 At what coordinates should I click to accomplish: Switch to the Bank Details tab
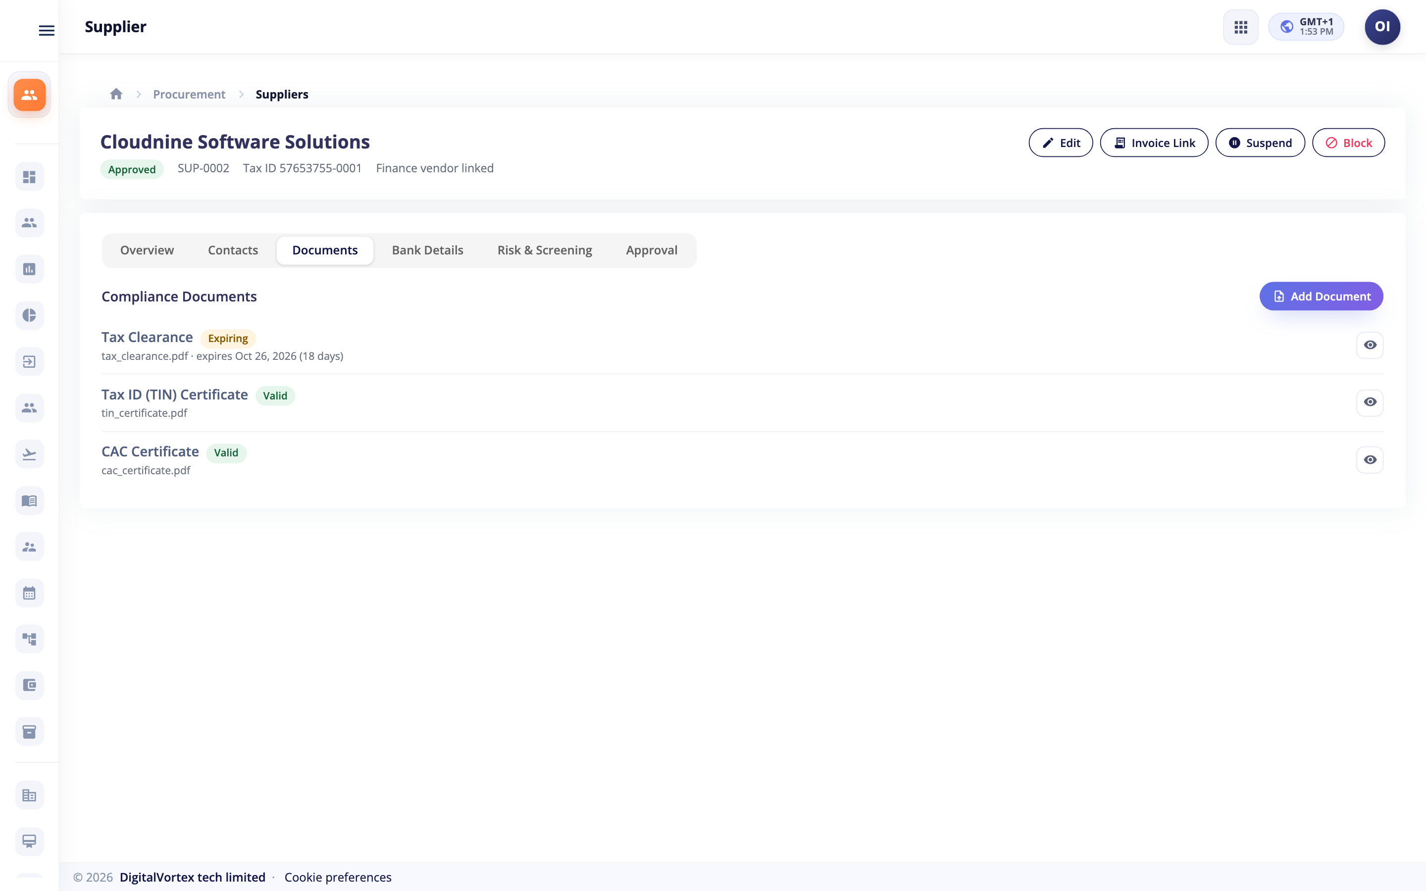click(x=427, y=250)
